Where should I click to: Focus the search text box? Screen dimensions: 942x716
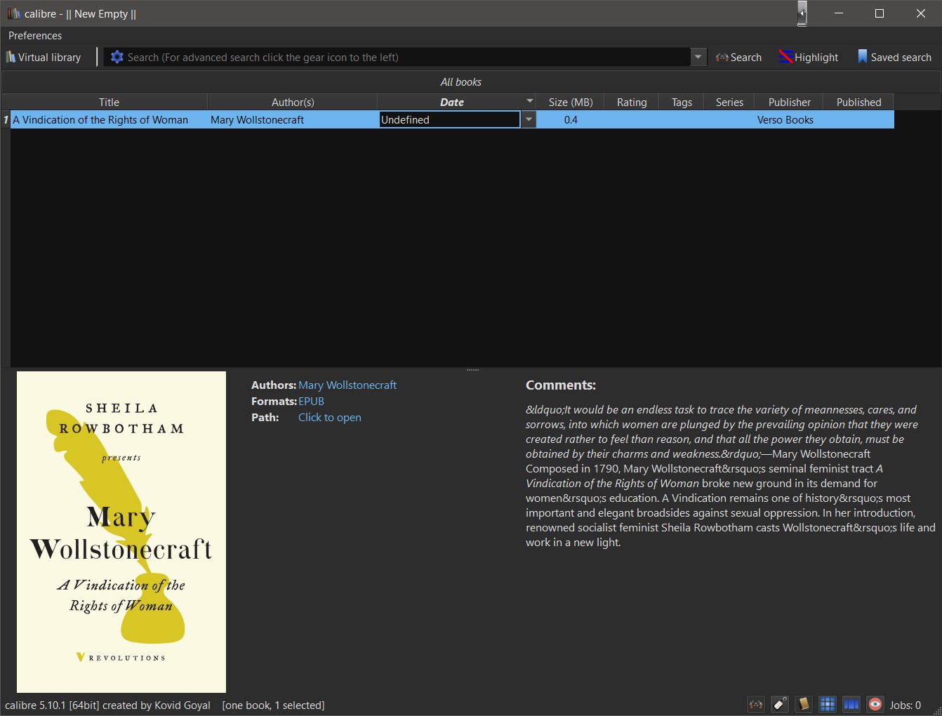click(407, 58)
